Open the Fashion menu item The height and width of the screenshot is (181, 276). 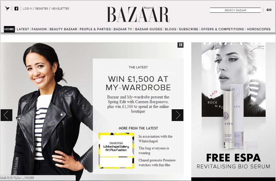[x=39, y=29]
